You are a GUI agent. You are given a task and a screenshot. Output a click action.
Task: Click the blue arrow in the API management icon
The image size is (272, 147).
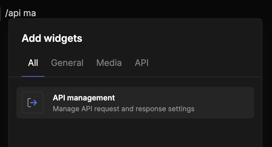pos(34,103)
